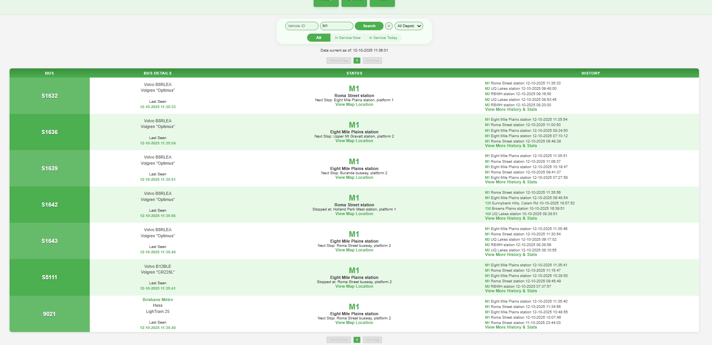The height and width of the screenshot is (345, 712).
Task: Focus the route field containing M1
Action: coord(336,26)
